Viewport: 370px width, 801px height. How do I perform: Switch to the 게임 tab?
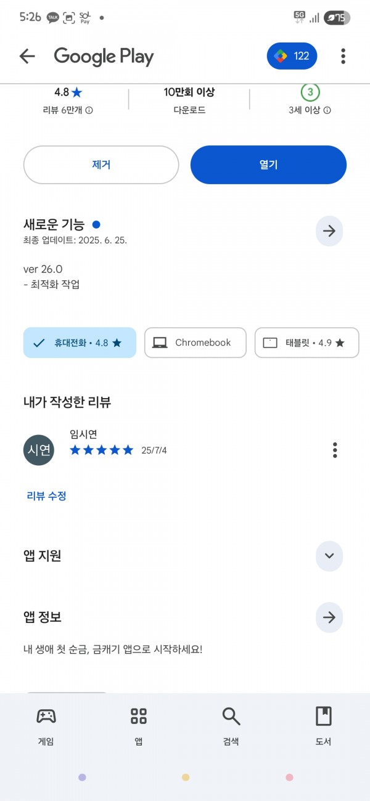coord(46,726)
